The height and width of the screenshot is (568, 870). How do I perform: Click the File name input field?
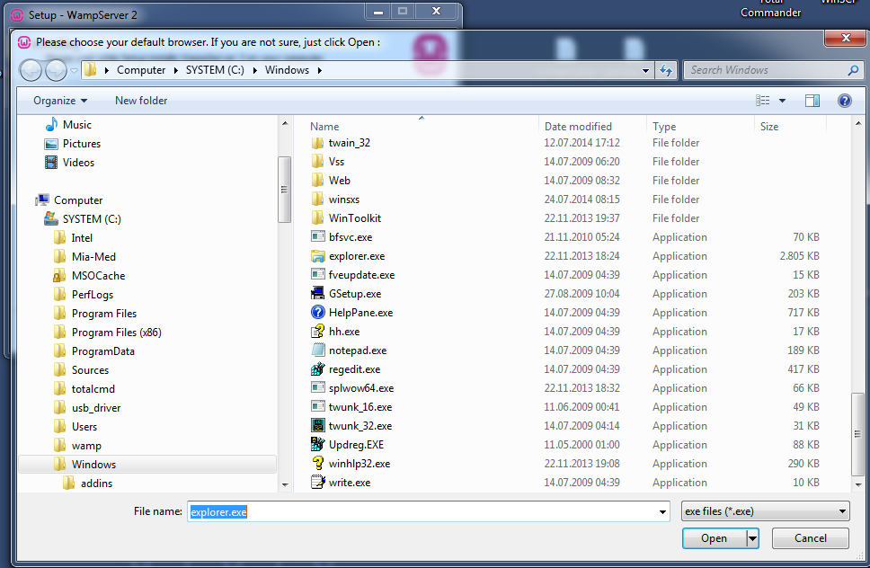(x=428, y=511)
